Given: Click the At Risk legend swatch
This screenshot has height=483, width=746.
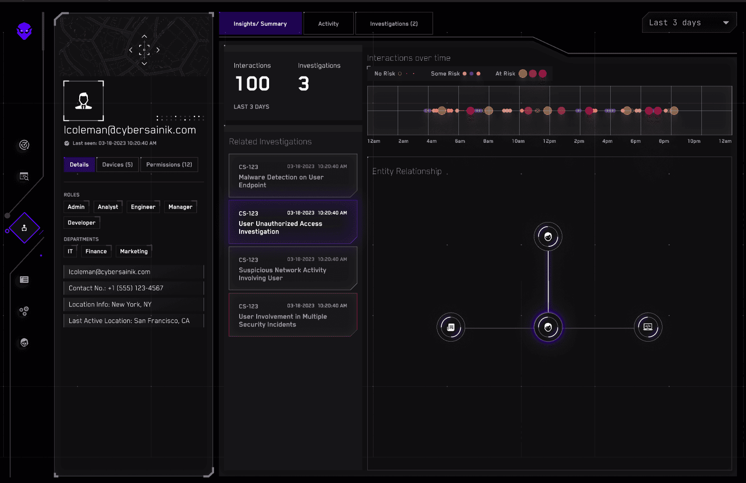Looking at the screenshot, I should pyautogui.click(x=532, y=74).
